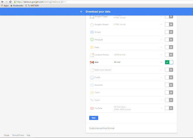Click the Voice phone icon

point(92,100)
